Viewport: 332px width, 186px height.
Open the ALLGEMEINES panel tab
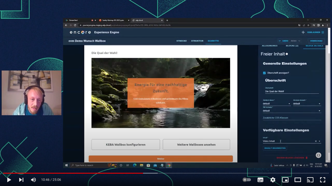pos(269,46)
